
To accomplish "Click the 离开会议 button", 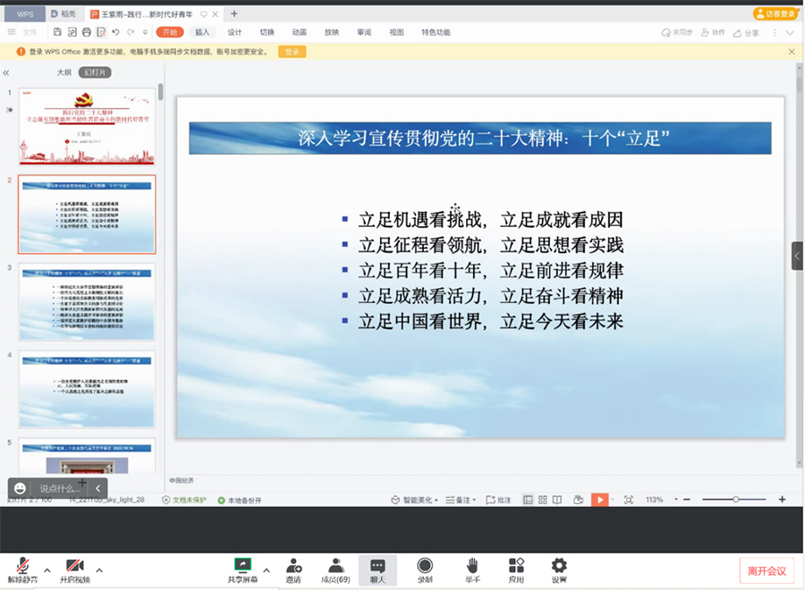I will point(767,570).
